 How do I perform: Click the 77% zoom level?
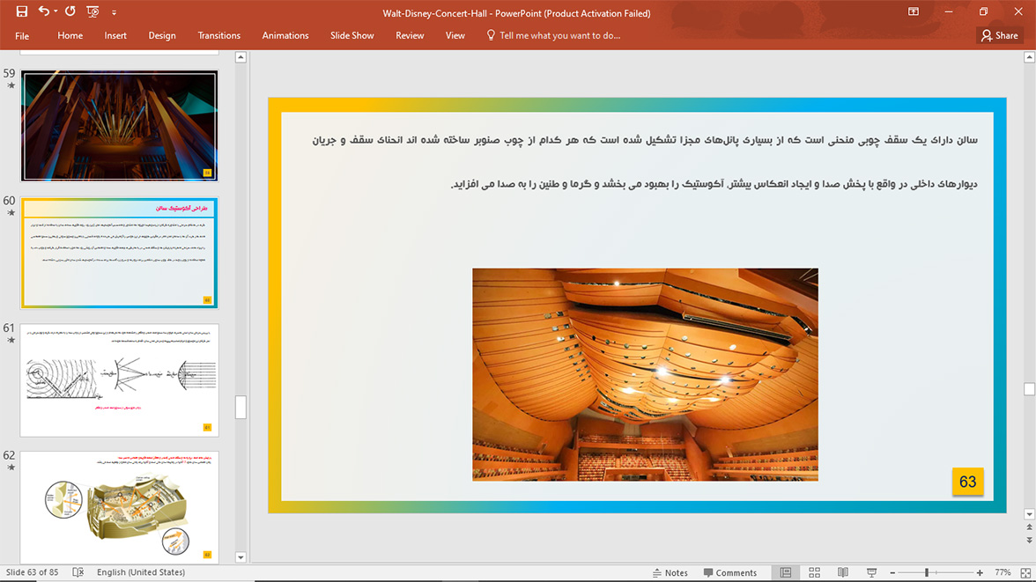(1003, 572)
